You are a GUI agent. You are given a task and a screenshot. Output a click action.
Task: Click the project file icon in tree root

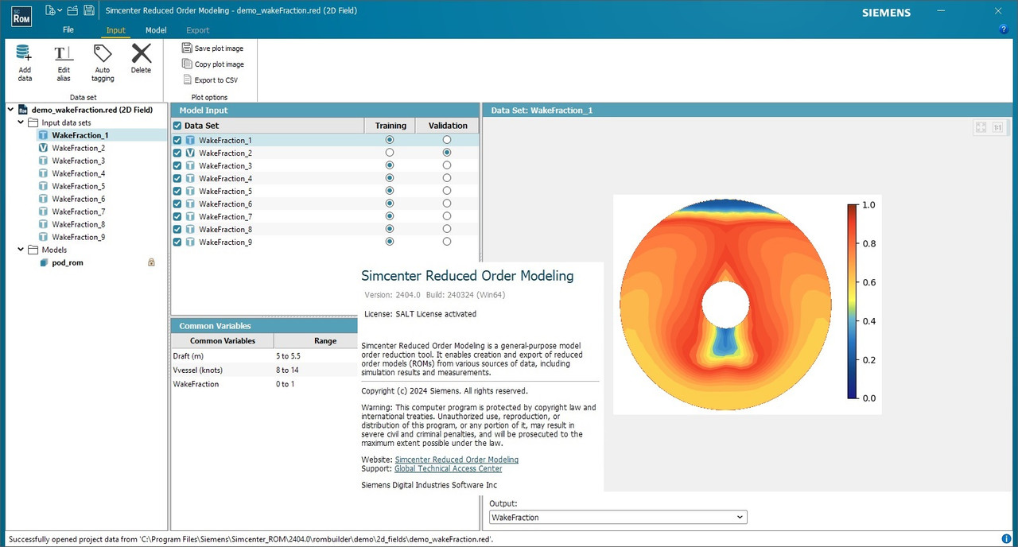coord(23,110)
